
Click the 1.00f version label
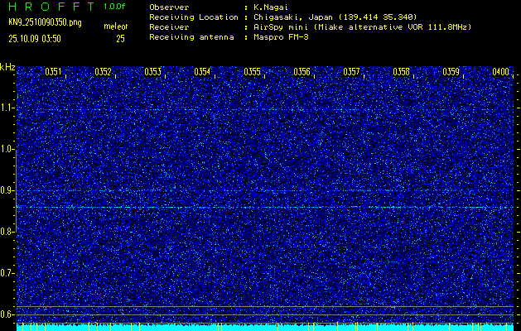point(114,7)
